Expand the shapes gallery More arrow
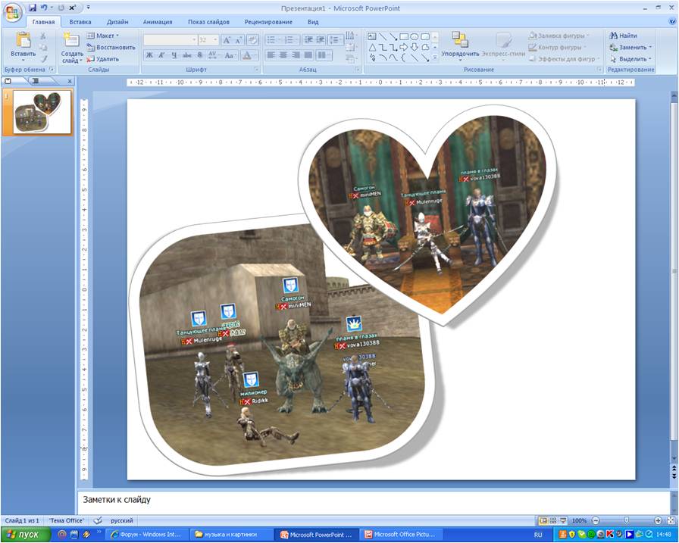The image size is (679, 543). click(436, 58)
